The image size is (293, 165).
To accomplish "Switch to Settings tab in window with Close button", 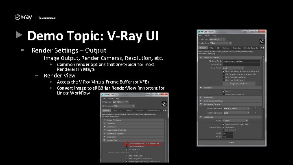I will click(226, 48).
